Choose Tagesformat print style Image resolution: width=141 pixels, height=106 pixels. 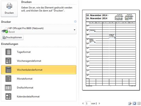[39, 52]
